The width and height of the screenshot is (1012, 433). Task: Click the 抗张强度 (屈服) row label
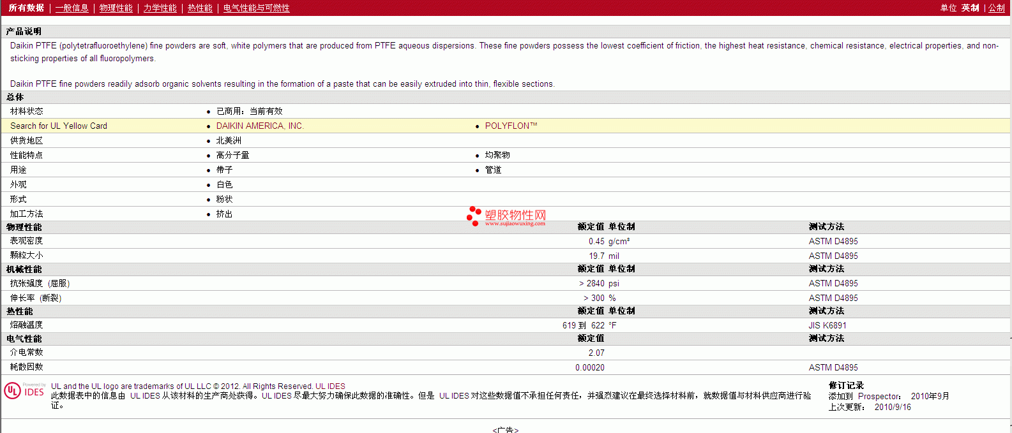[40, 283]
